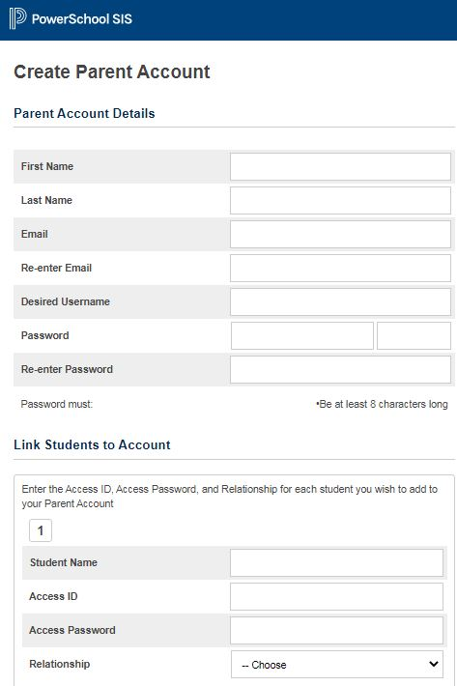
Task: Click the Link Students to Account heading
Action: tap(93, 444)
